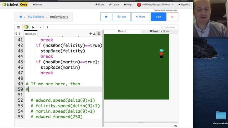The height and width of the screenshot is (128, 228).
Task: Click the last saved 9 minutes ago text
Action: pos(166,10)
